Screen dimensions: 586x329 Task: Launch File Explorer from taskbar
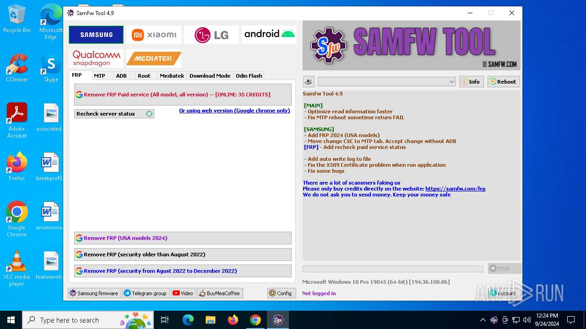click(x=210, y=320)
